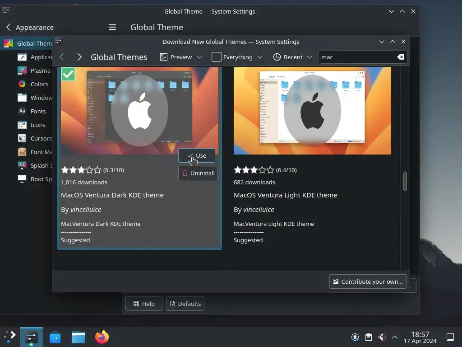Open the system updates tray icon
Image resolution: width=462 pixels, height=347 pixels.
pos(355,337)
